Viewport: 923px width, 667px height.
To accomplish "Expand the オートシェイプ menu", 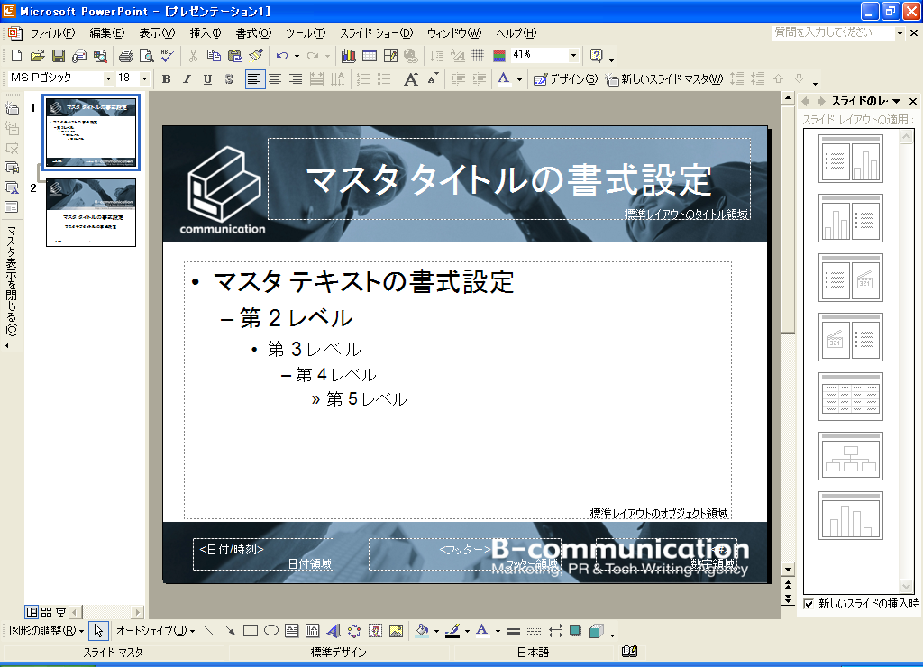I will (155, 631).
